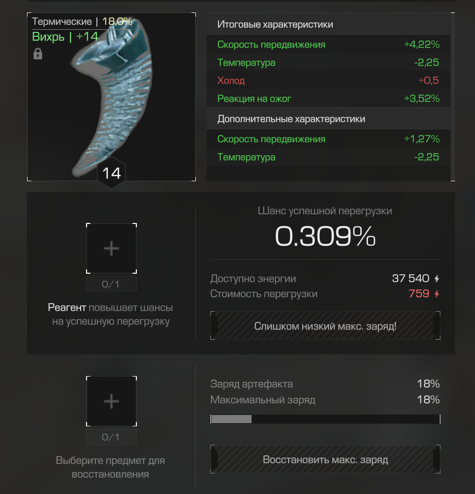Click the lightning icon beside 37 540 energy

437,279
